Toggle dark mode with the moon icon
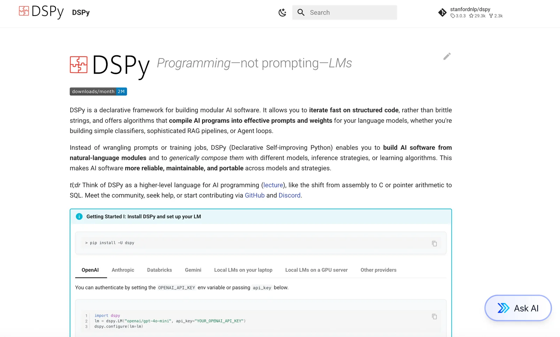This screenshot has width=560, height=337. click(282, 13)
